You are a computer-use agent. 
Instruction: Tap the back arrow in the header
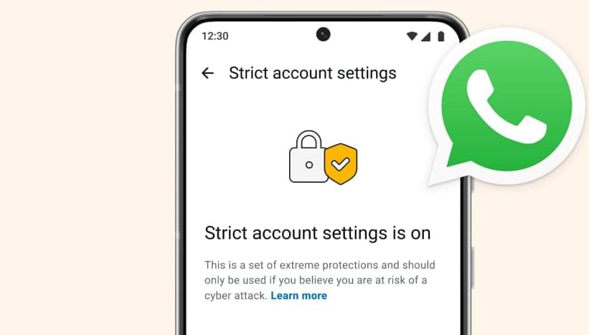coord(208,73)
